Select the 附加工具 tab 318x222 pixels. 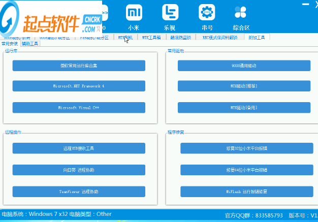point(257,37)
